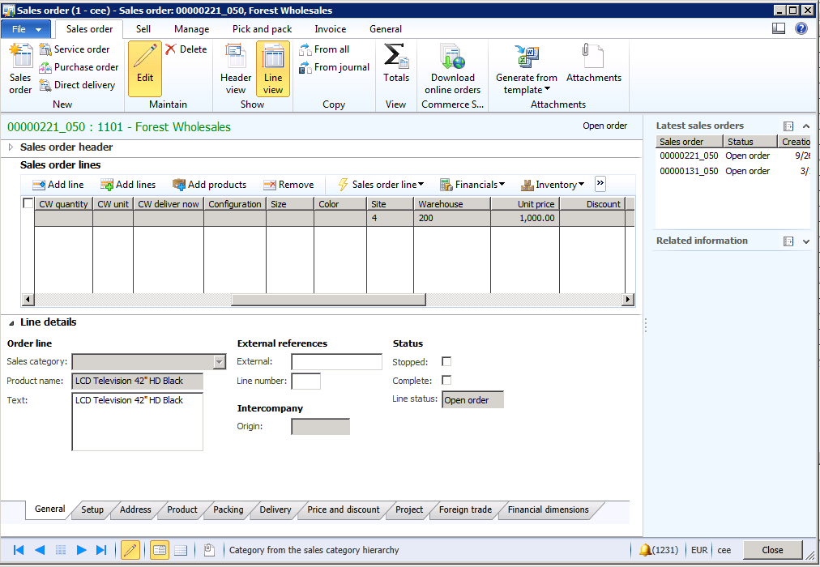Switch to the Pick and pack tab
Image resolution: width=820 pixels, height=567 pixels.
point(262,29)
